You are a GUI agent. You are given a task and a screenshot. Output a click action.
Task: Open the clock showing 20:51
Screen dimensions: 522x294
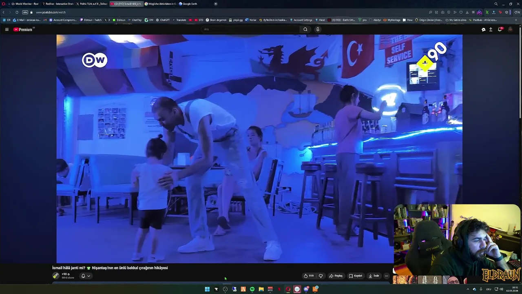click(x=512, y=289)
